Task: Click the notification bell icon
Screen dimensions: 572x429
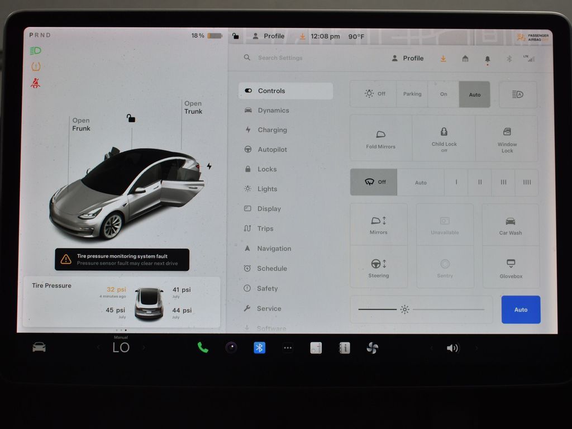Action: tap(487, 59)
